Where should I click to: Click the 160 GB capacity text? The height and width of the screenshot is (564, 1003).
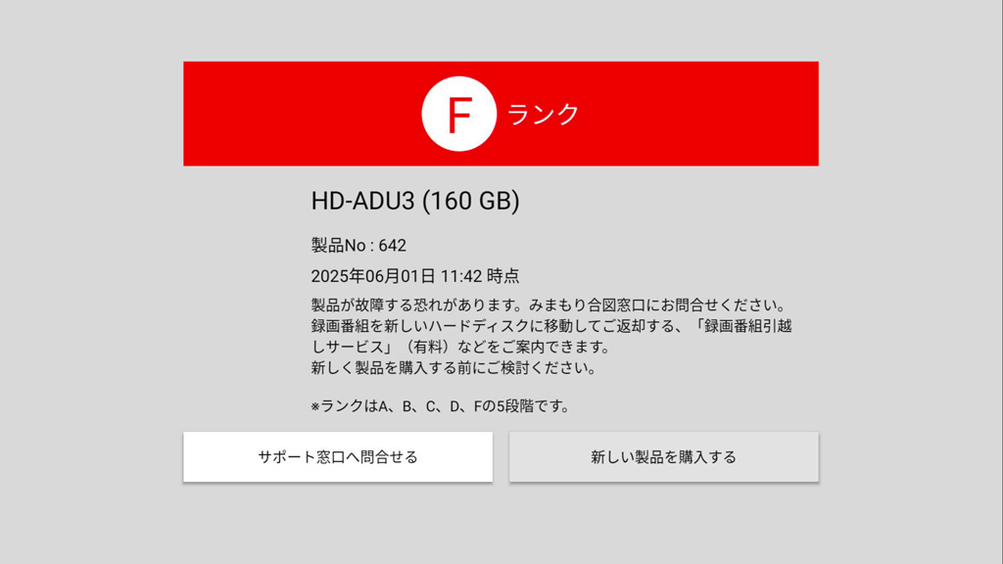[x=471, y=201]
